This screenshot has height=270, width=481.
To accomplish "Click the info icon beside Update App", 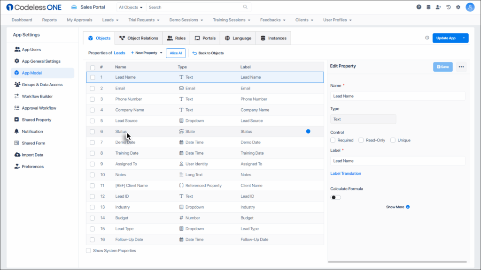I will [427, 37].
